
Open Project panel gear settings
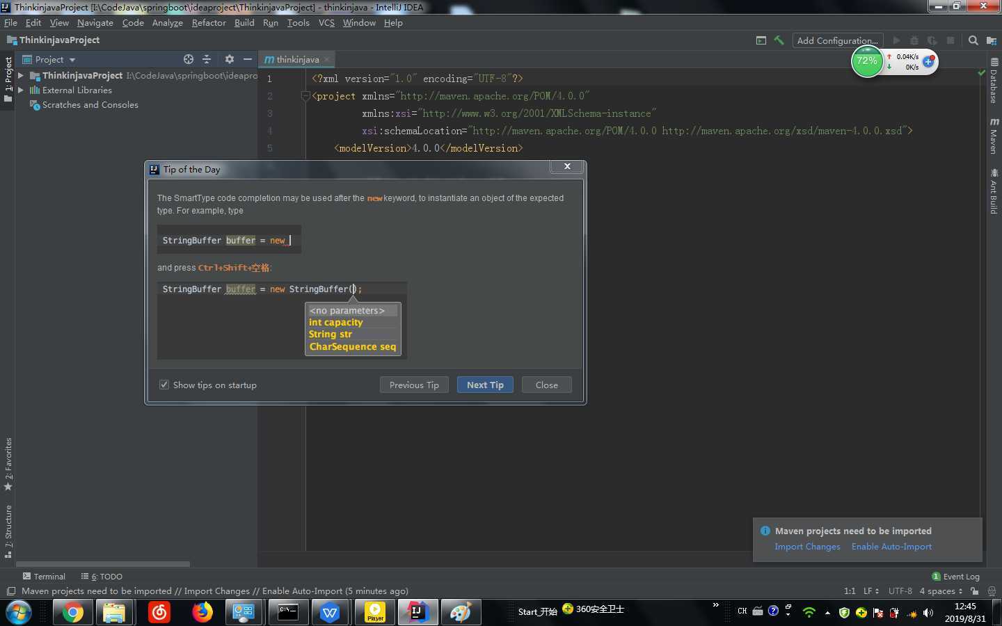[x=230, y=59]
